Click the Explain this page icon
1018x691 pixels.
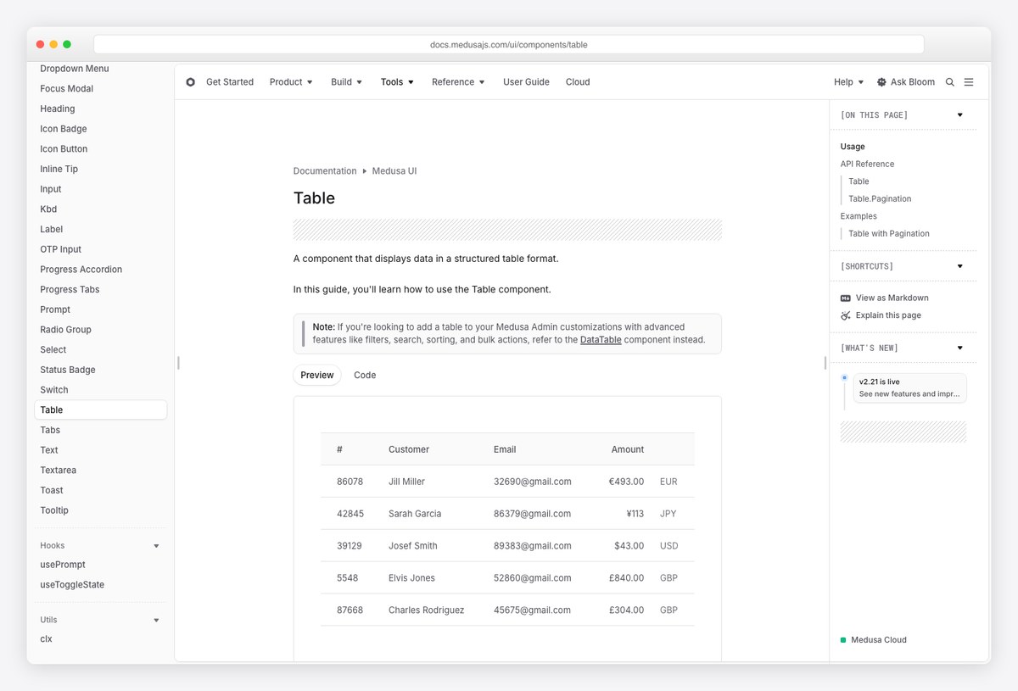pos(845,315)
